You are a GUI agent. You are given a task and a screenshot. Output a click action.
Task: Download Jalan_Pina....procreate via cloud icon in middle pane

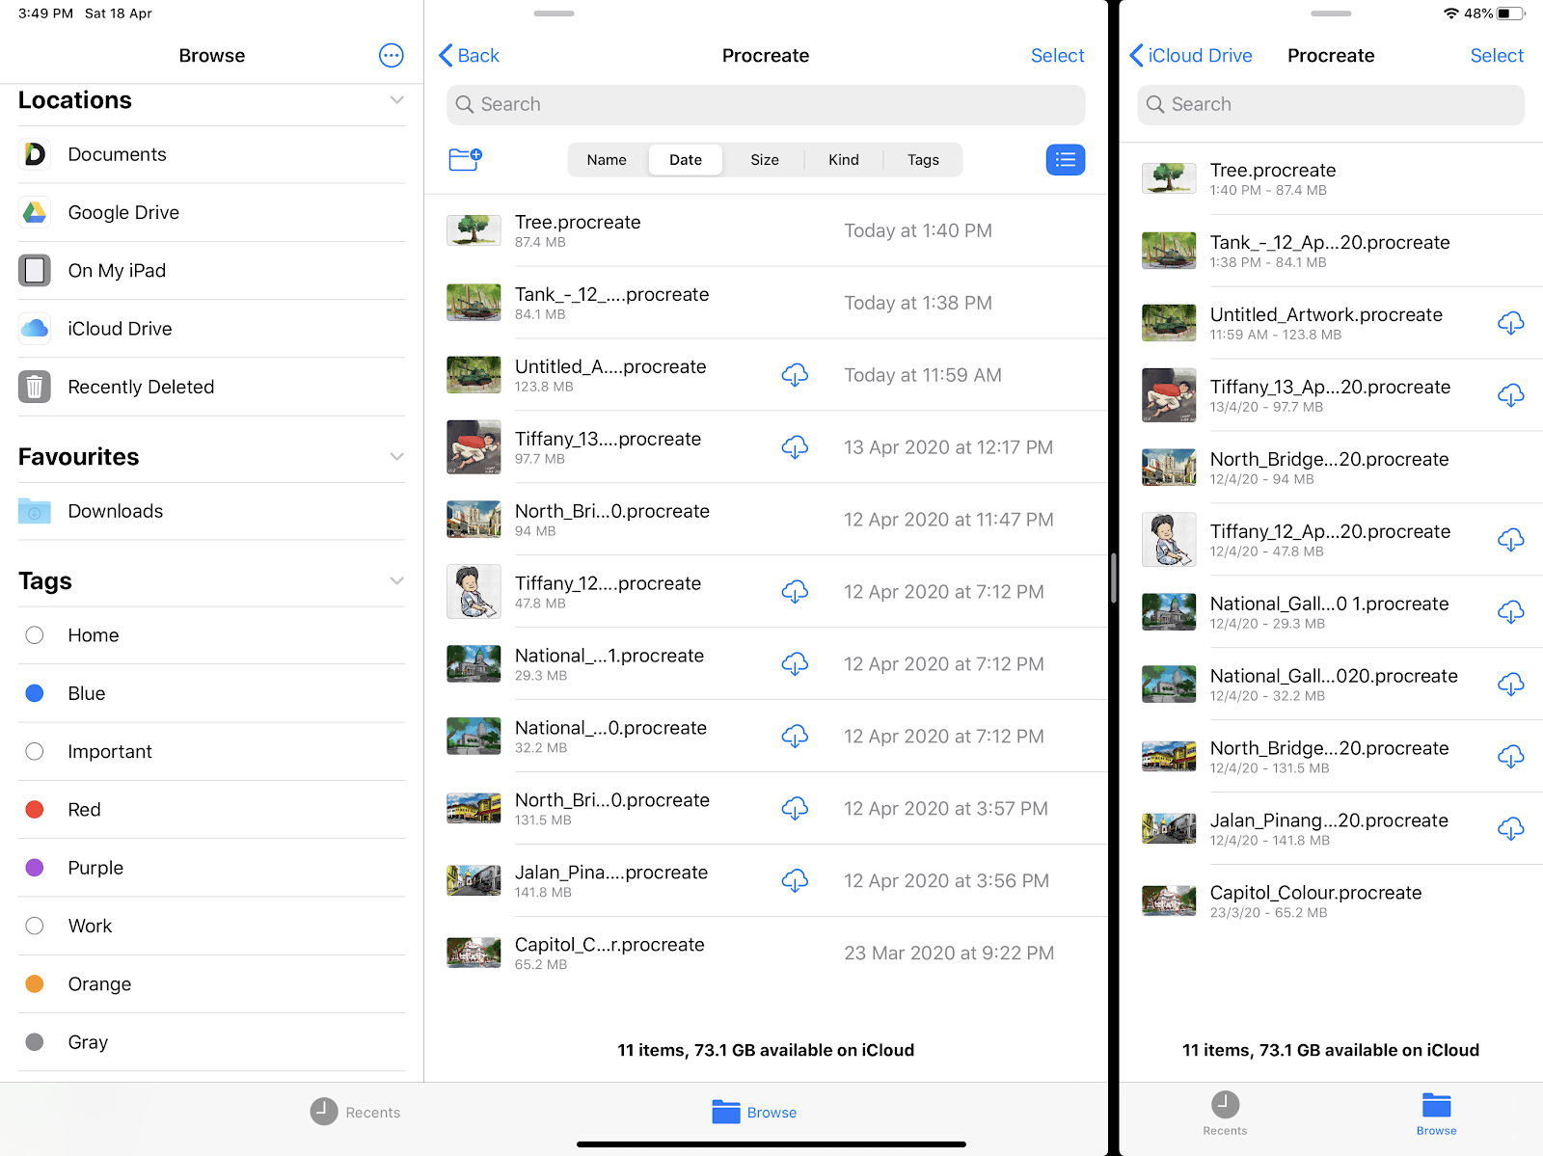click(795, 881)
